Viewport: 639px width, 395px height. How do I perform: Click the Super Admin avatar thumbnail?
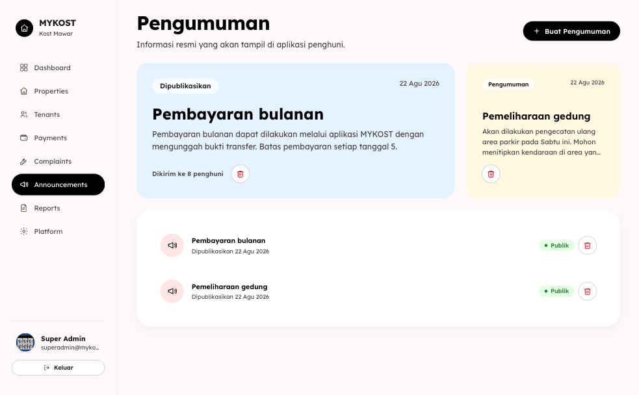click(x=25, y=342)
